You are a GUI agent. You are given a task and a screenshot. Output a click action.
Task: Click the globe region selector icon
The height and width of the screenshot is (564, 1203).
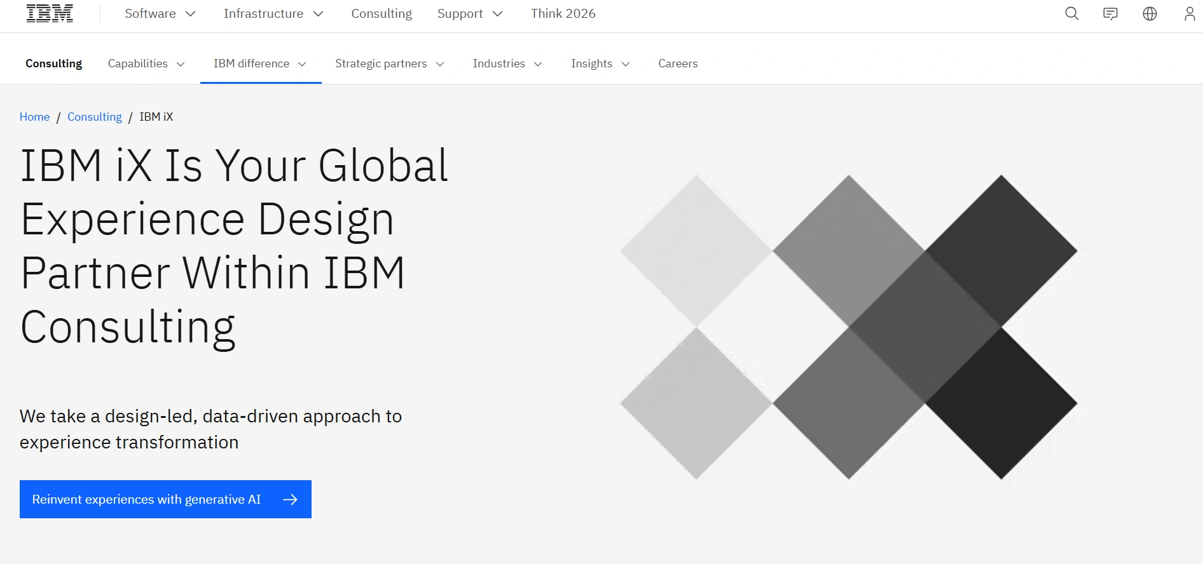pyautogui.click(x=1150, y=13)
